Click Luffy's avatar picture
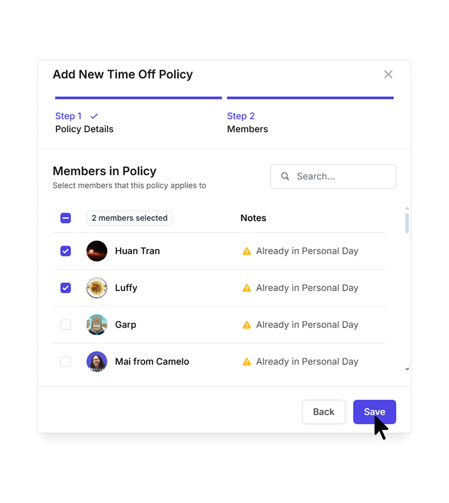This screenshot has width=449, height=503. (x=97, y=288)
